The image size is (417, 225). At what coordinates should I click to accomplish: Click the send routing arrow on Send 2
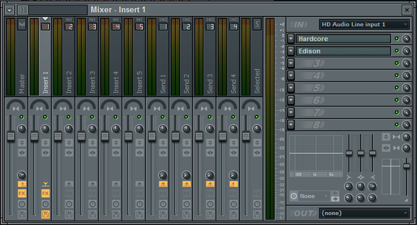pyautogui.click(x=186, y=184)
